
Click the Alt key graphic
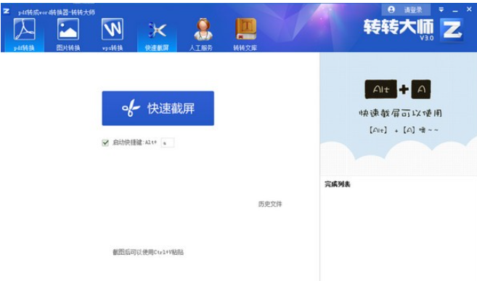[x=381, y=89]
